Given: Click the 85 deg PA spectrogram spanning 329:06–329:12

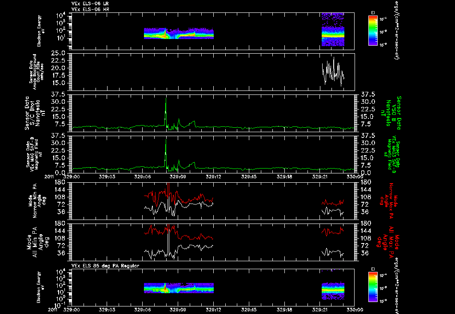Looking at the screenshot, I should click(179, 288).
